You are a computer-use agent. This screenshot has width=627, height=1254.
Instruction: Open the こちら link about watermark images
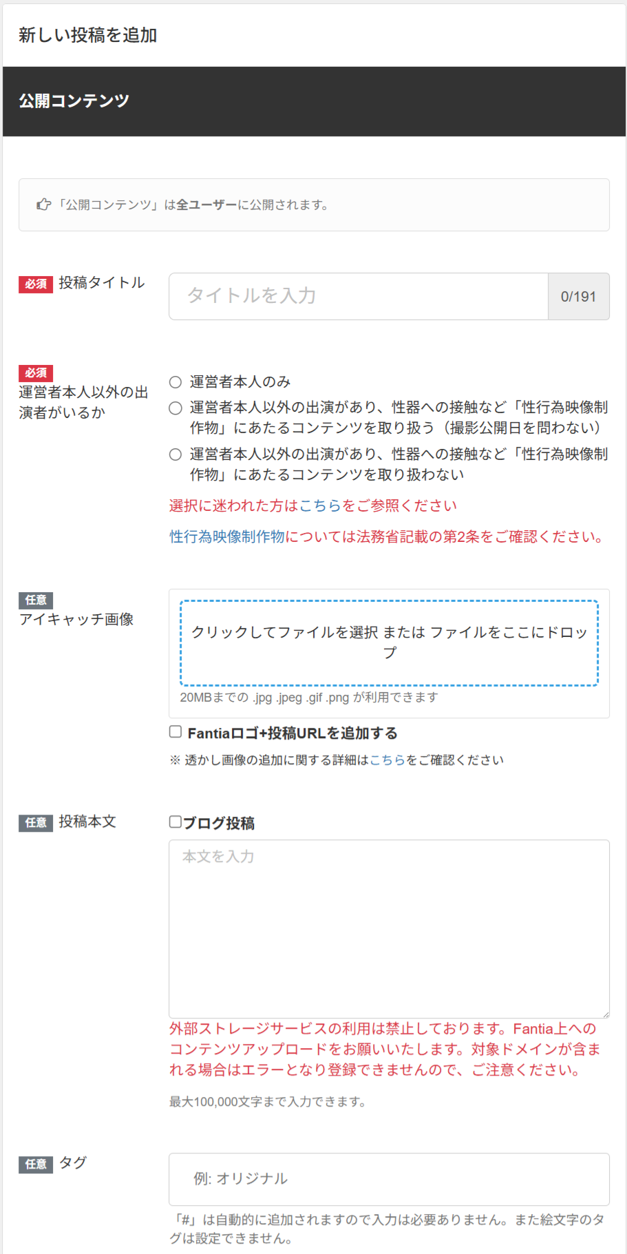point(387,760)
